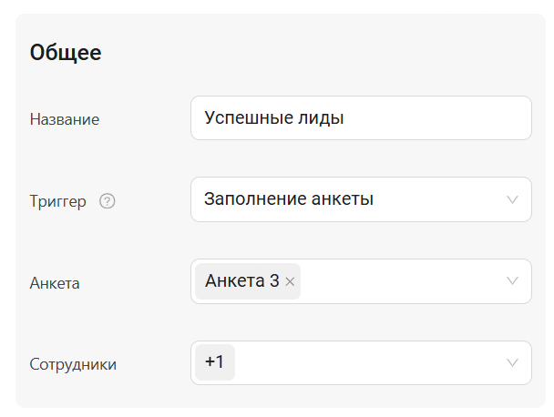554x417 pixels.
Task: Click the Заполнение анкеты selected value
Action: (x=289, y=199)
